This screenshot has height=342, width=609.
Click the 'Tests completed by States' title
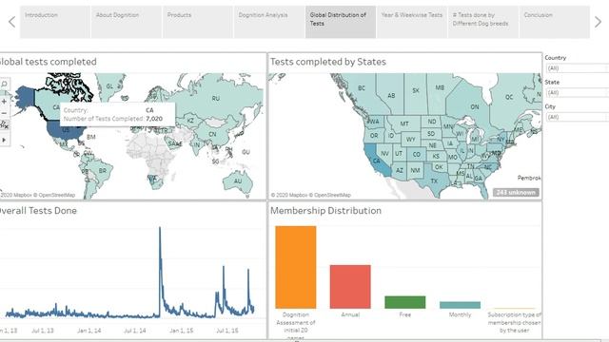pyautogui.click(x=328, y=62)
